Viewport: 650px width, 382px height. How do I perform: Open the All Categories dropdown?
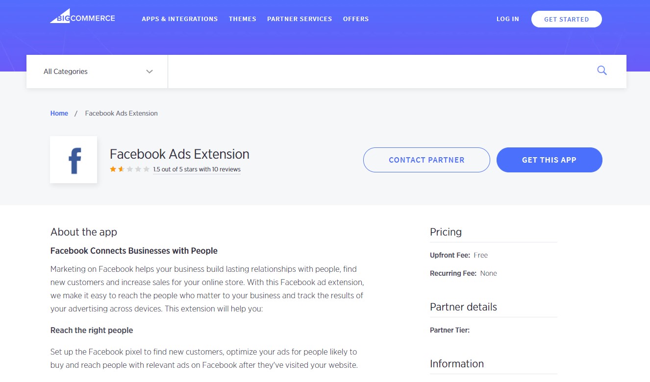click(97, 72)
